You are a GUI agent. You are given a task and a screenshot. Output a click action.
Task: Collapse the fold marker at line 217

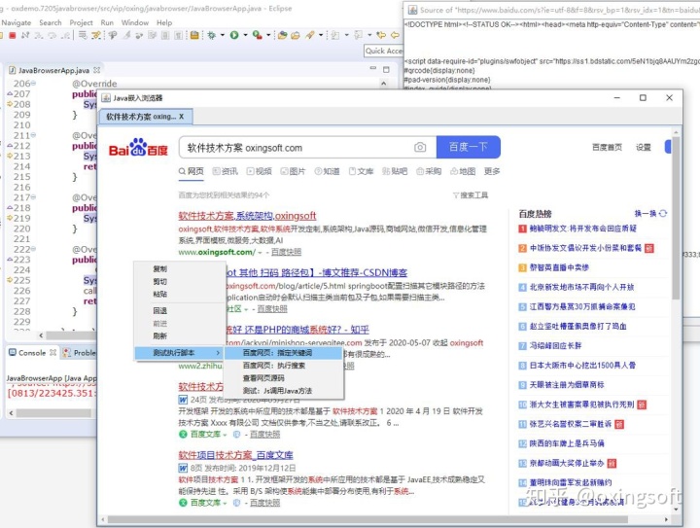click(33, 196)
